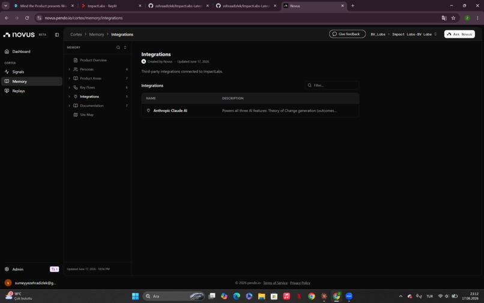Open the weather widget on the taskbar

click(x=19, y=296)
